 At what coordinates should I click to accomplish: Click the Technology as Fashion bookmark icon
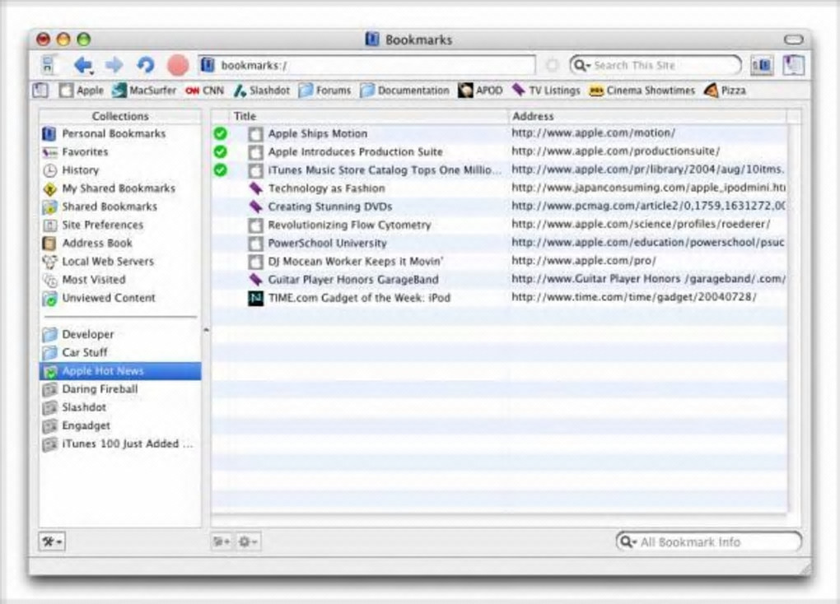255,188
